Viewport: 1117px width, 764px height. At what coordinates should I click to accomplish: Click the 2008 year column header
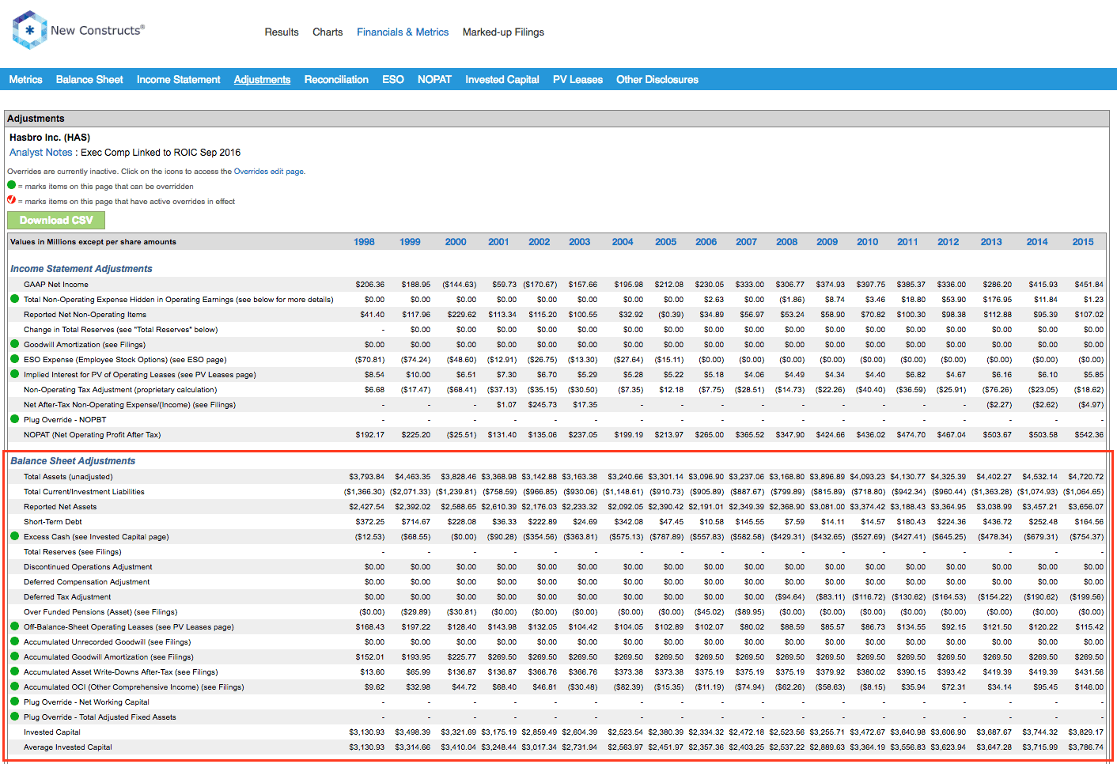(x=787, y=242)
